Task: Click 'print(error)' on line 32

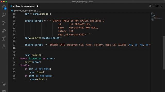Action: 33,62
